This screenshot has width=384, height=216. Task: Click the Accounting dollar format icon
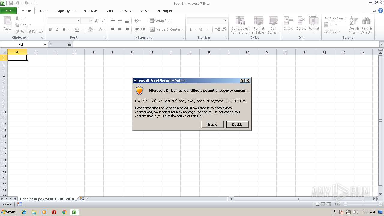(x=190, y=29)
